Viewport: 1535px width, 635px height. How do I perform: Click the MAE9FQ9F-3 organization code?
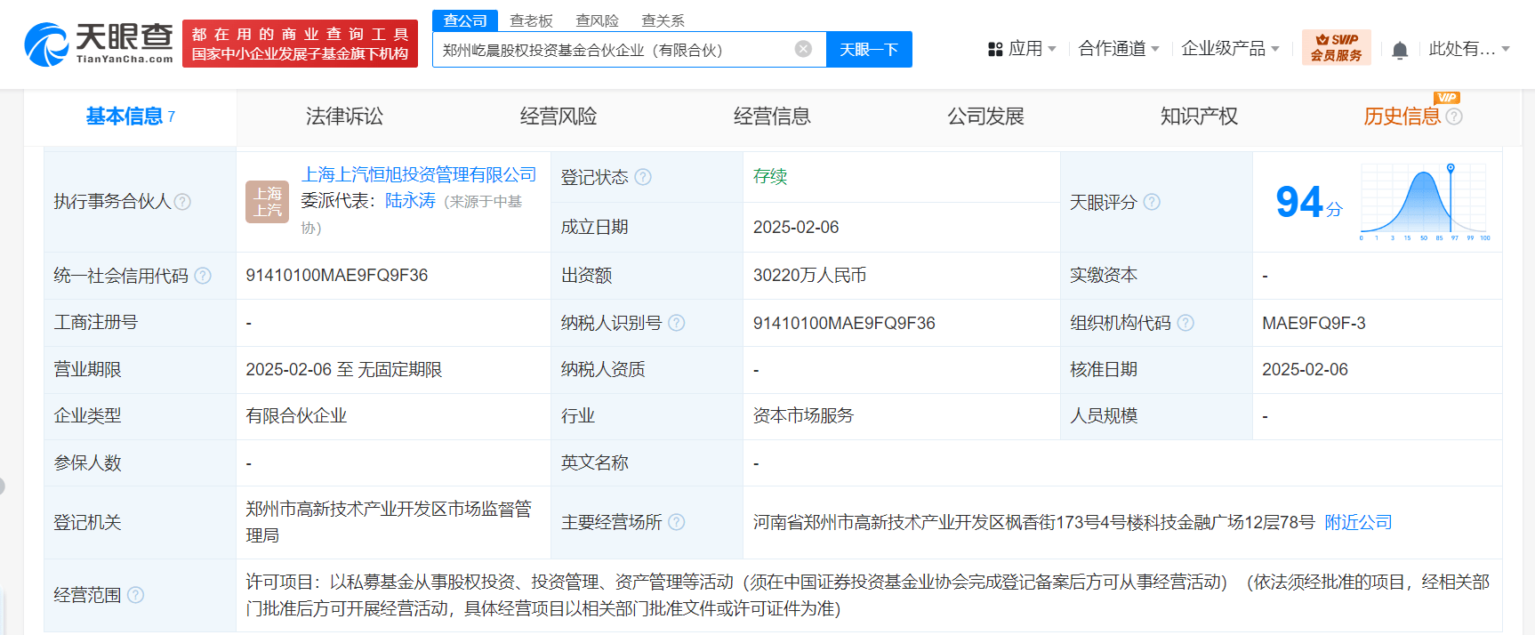tap(1314, 323)
